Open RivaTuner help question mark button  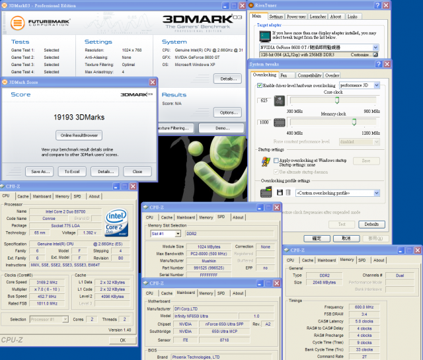pos(377,5)
